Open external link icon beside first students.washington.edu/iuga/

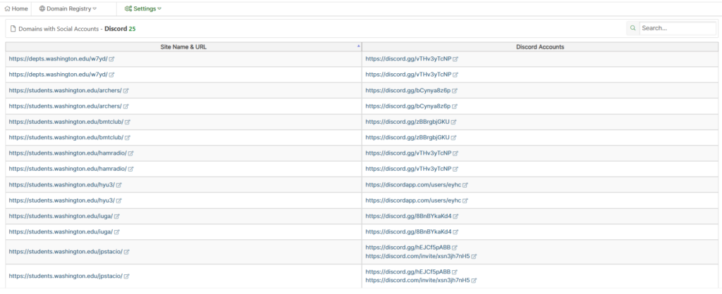tap(117, 217)
